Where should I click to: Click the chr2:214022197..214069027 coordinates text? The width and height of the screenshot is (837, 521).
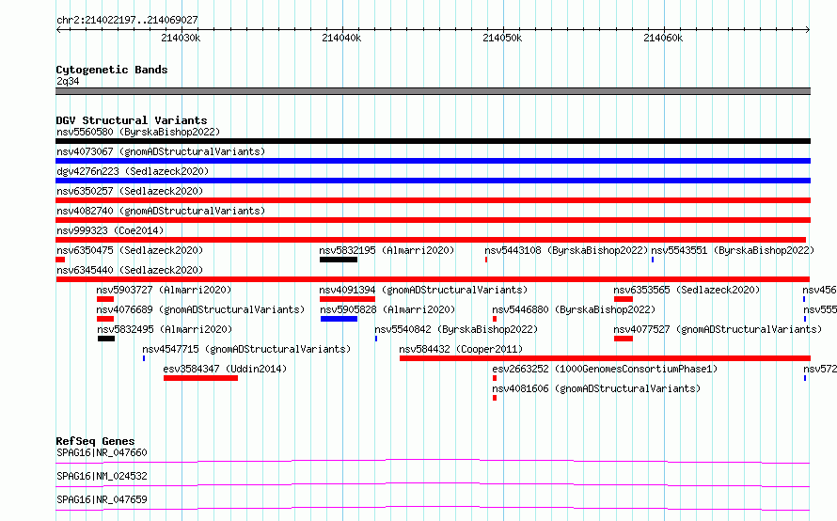click(x=127, y=20)
